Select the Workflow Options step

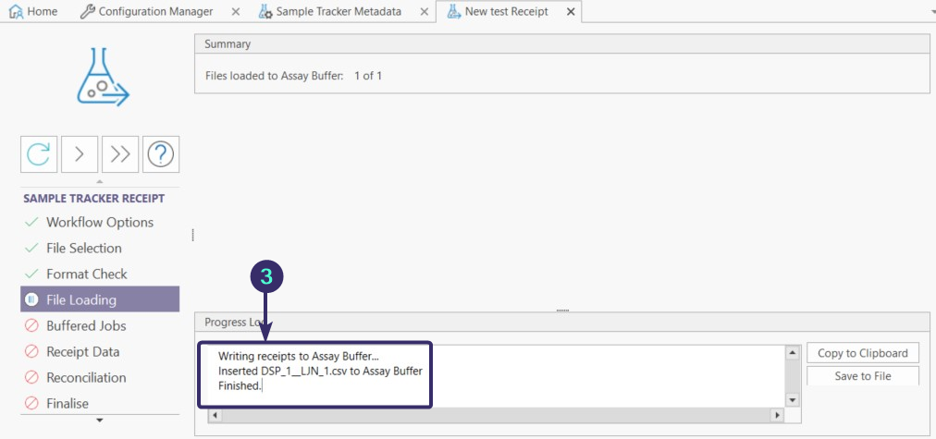pyautogui.click(x=100, y=222)
